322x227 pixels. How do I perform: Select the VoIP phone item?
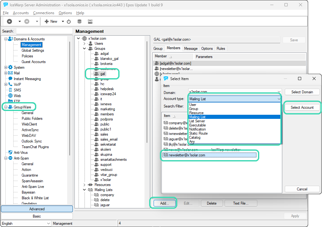point(15,84)
